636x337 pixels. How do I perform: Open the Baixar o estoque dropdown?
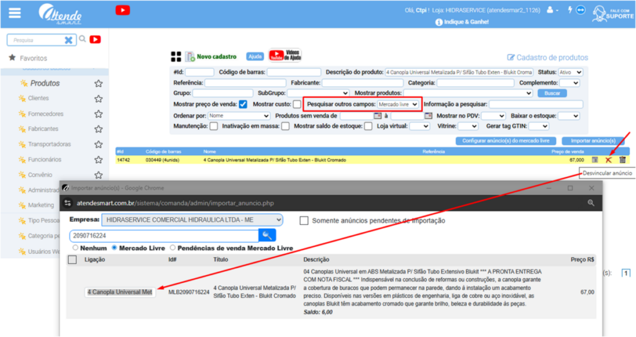coord(569,115)
